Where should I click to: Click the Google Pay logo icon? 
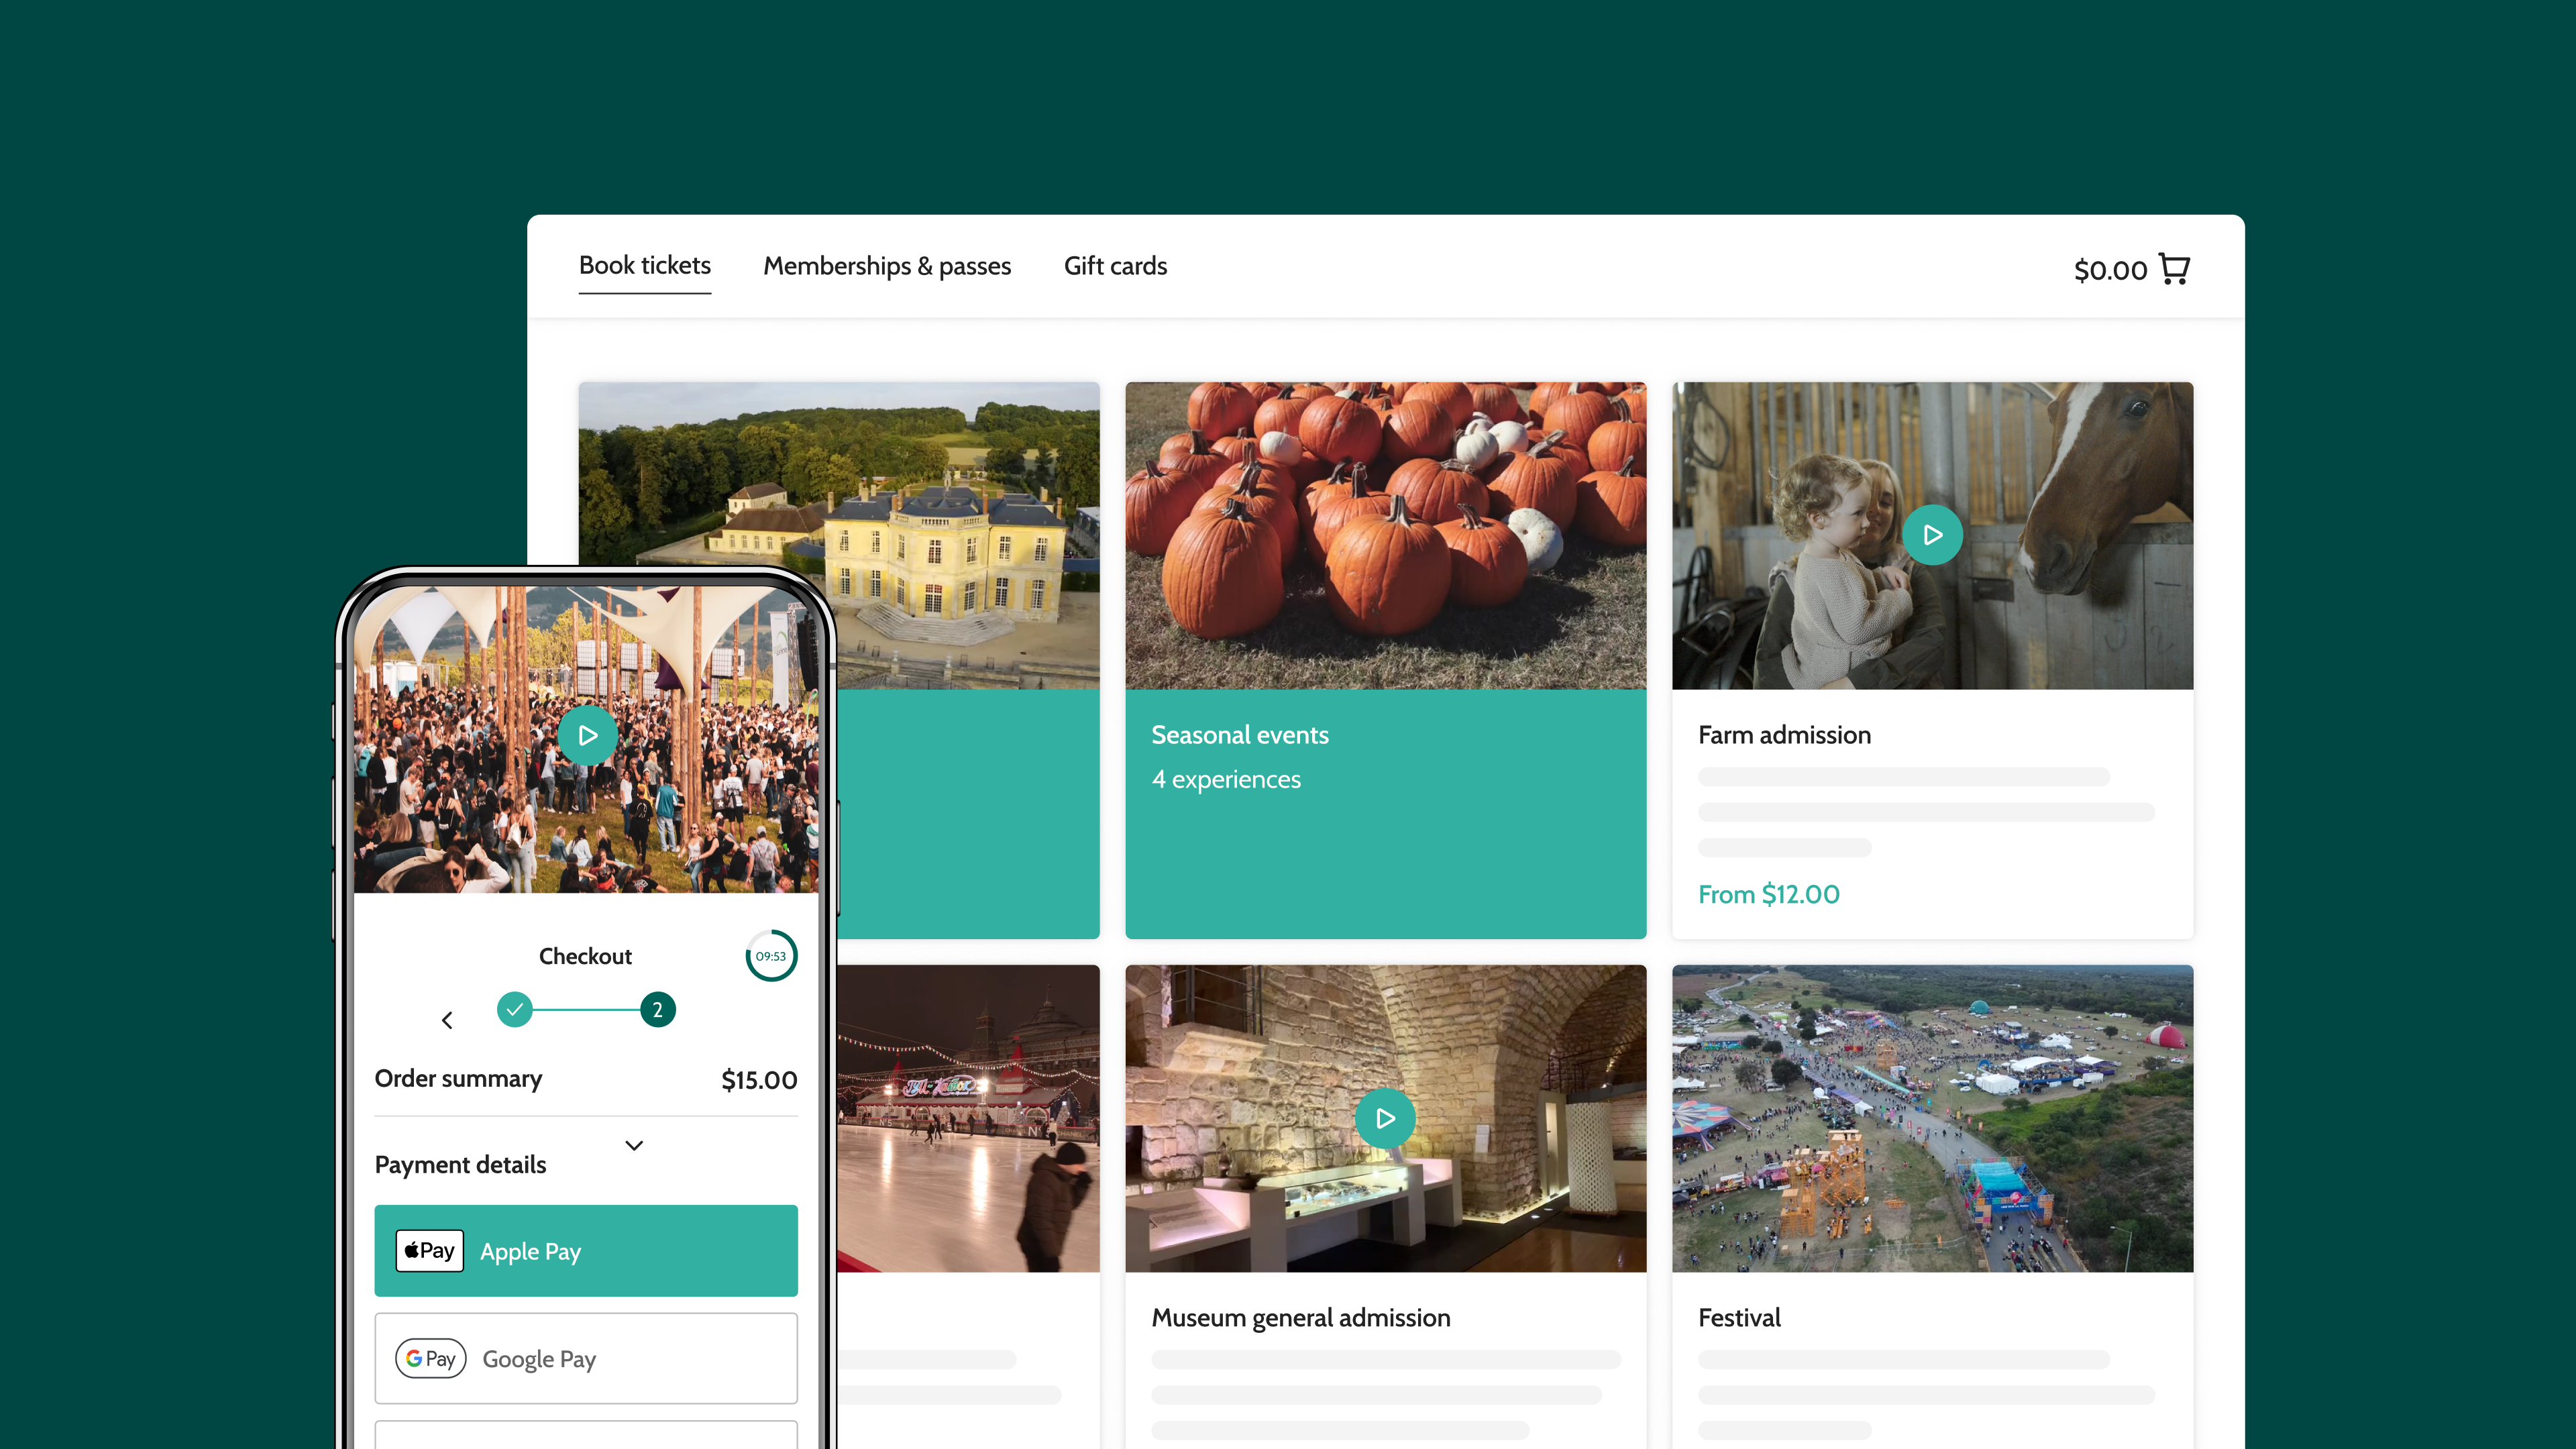(431, 1358)
